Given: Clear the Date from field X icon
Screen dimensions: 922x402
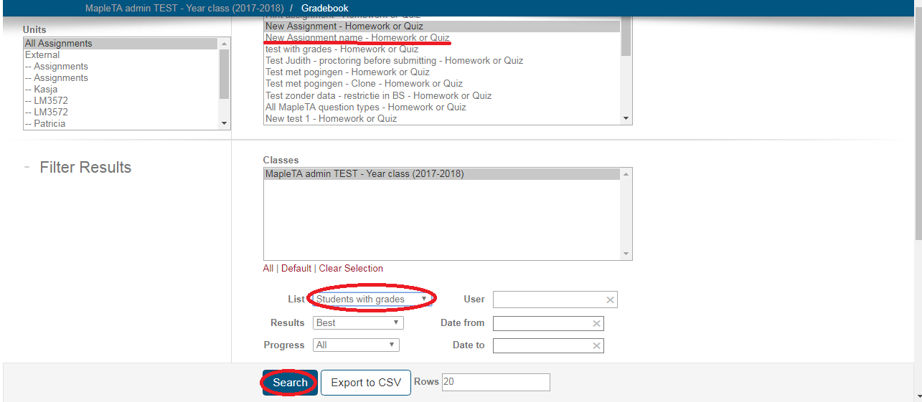Looking at the screenshot, I should (596, 324).
